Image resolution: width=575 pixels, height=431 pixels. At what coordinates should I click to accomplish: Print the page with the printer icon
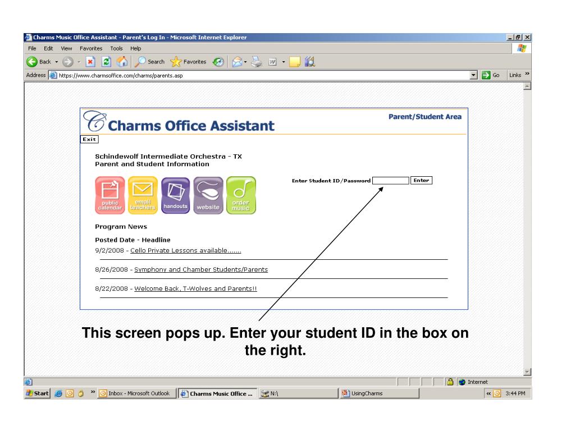pyautogui.click(x=257, y=62)
